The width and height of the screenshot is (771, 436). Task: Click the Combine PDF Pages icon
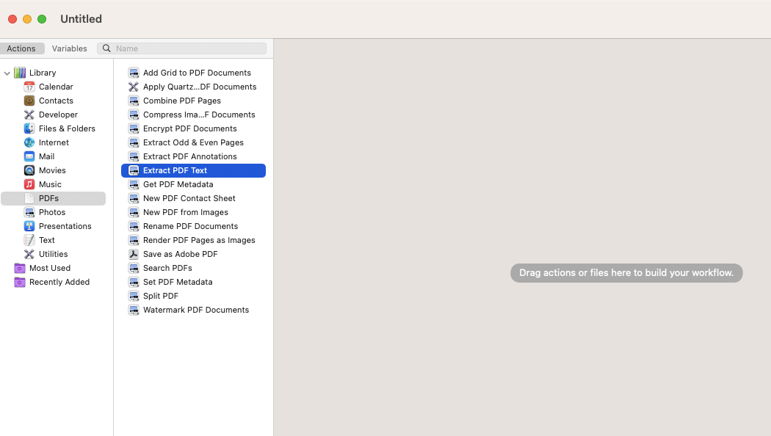pyautogui.click(x=133, y=101)
